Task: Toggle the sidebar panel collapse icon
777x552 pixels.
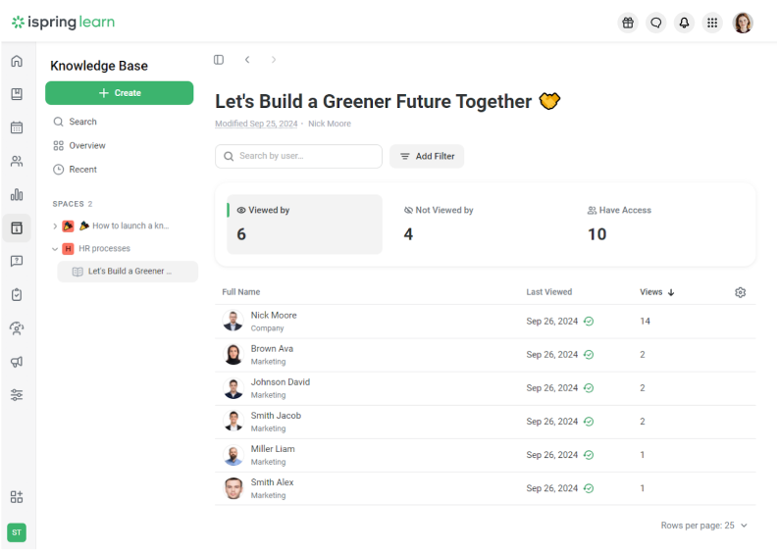Action: pyautogui.click(x=219, y=60)
